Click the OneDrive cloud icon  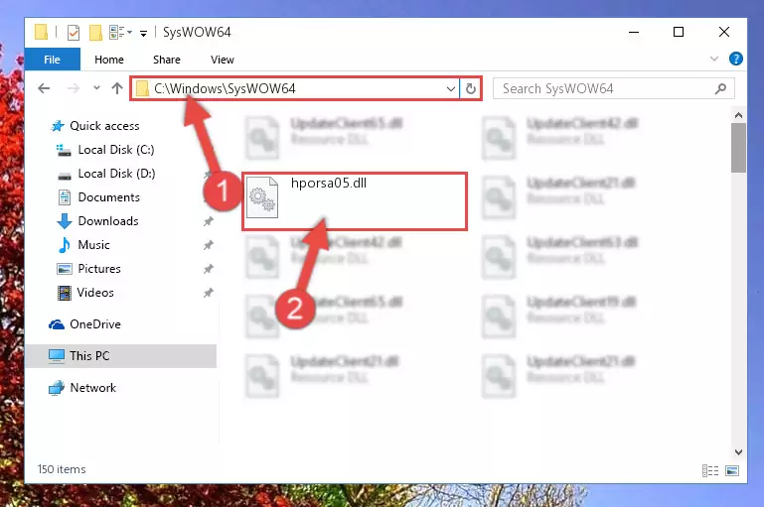click(57, 324)
